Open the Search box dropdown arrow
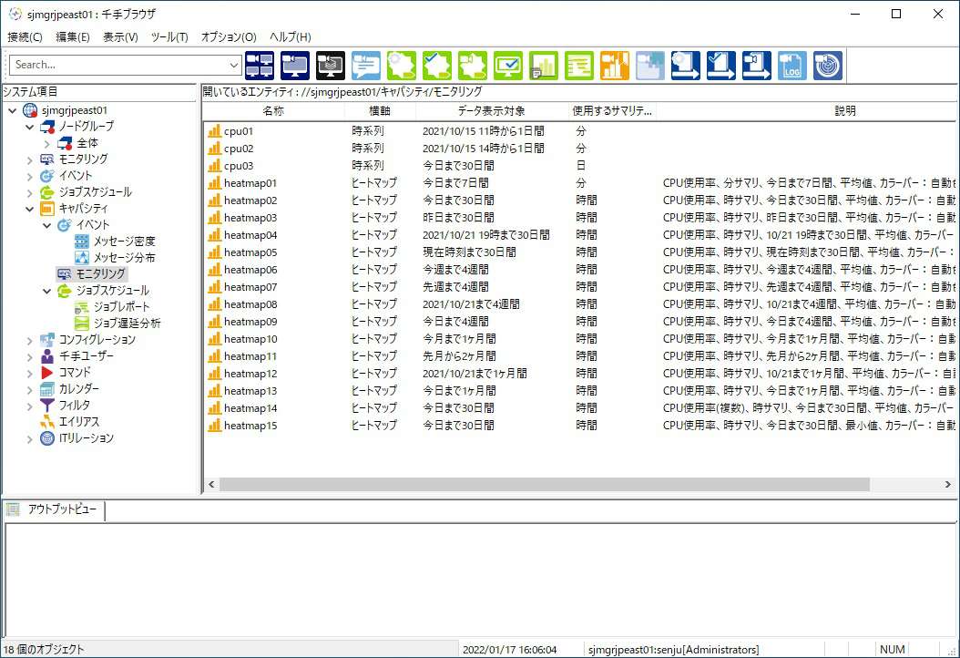The width and height of the screenshot is (960, 658). 234,65
